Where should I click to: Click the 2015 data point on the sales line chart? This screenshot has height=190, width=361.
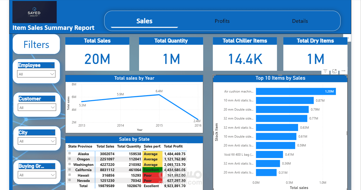pyautogui.click(x=160, y=95)
